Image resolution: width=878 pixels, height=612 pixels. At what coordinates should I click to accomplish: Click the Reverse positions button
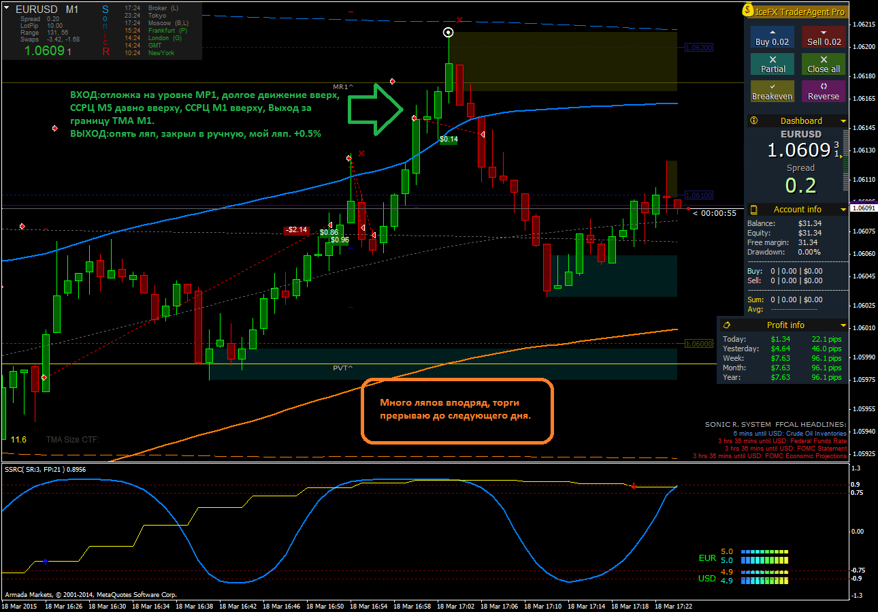click(824, 91)
